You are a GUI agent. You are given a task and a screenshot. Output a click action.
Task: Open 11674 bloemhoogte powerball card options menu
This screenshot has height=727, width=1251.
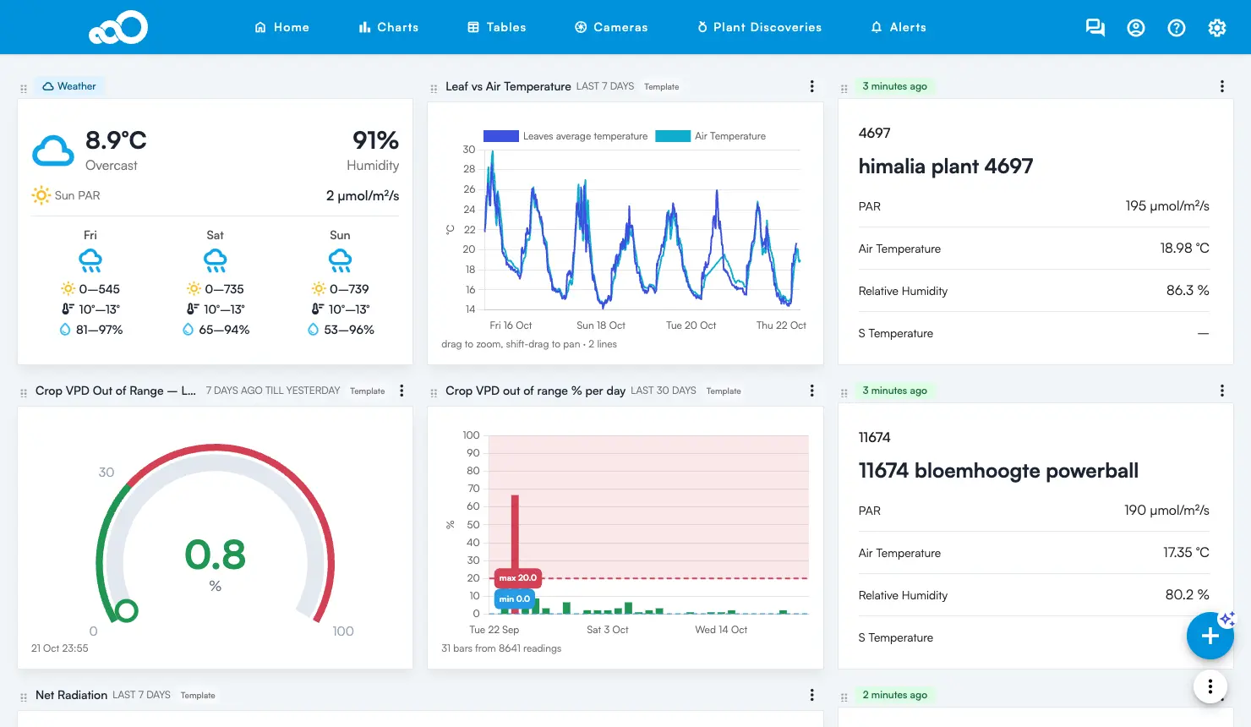click(x=1221, y=391)
